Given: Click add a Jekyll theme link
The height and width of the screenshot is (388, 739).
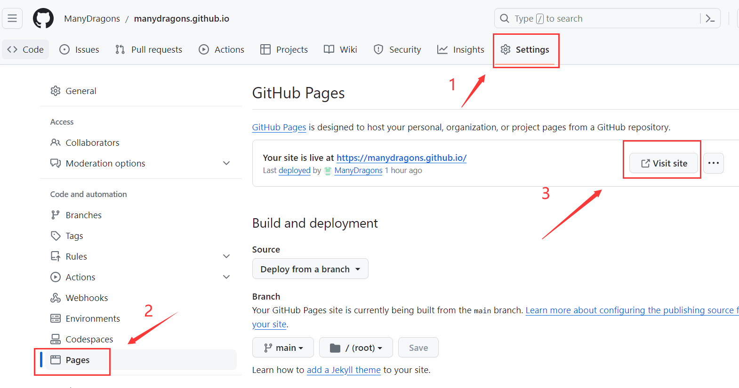Looking at the screenshot, I should [344, 370].
